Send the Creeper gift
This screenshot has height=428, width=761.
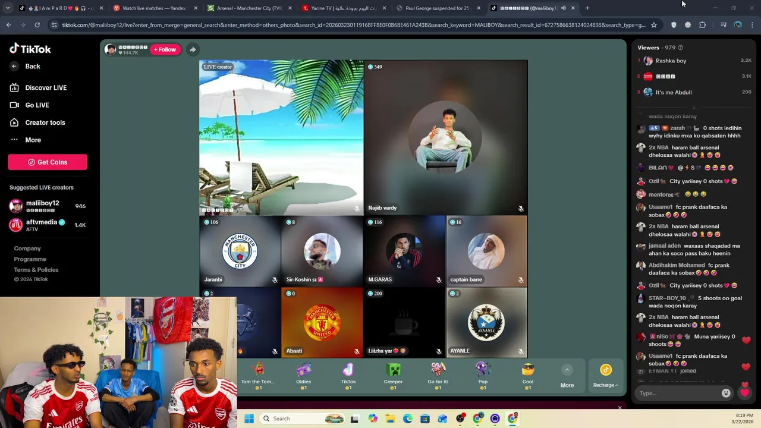click(393, 376)
